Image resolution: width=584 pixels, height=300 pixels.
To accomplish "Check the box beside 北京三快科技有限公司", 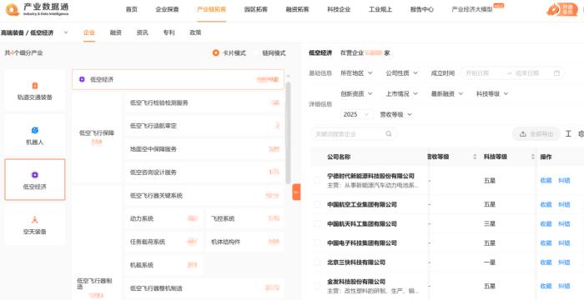I will point(317,262).
